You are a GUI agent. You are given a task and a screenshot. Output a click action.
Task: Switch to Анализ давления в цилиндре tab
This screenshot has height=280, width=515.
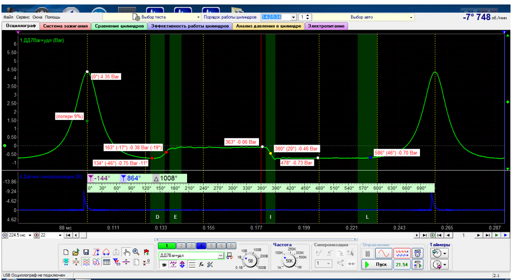click(269, 26)
